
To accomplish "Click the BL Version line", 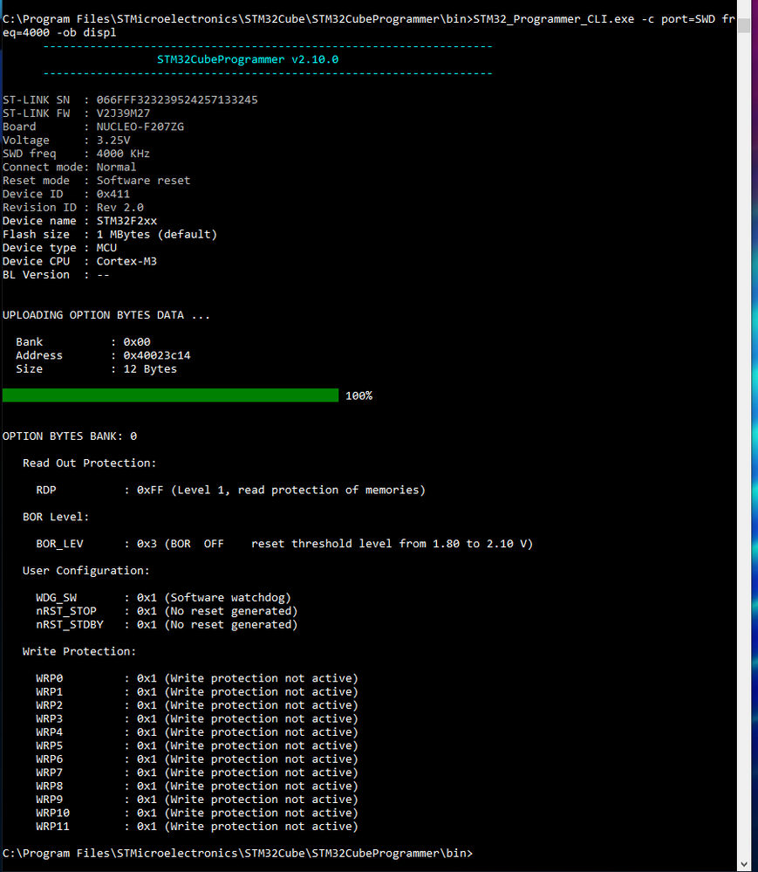I will pyautogui.click(x=56, y=275).
